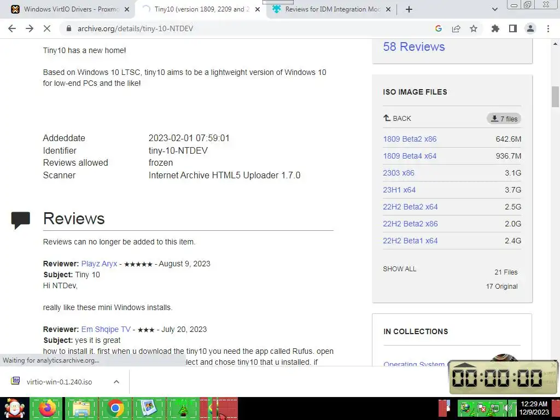Open Santa Start button

click(x=14, y=408)
